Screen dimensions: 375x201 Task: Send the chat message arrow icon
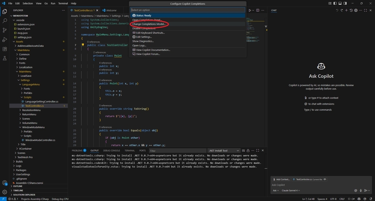click(366, 190)
